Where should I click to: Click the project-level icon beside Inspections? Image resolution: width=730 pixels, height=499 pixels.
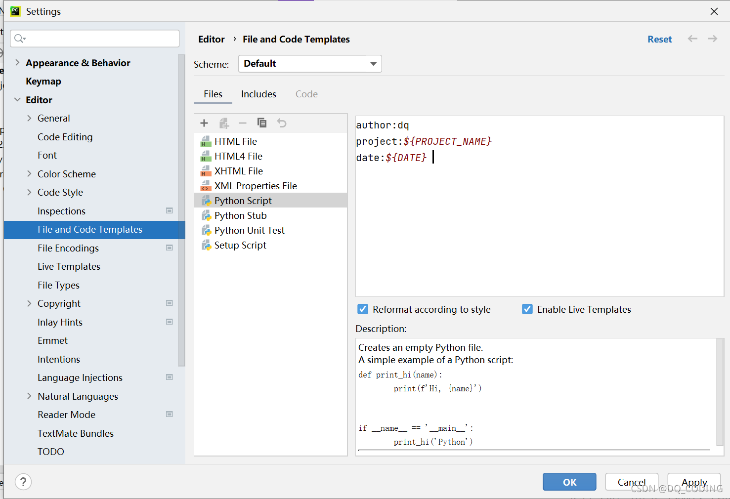(170, 210)
